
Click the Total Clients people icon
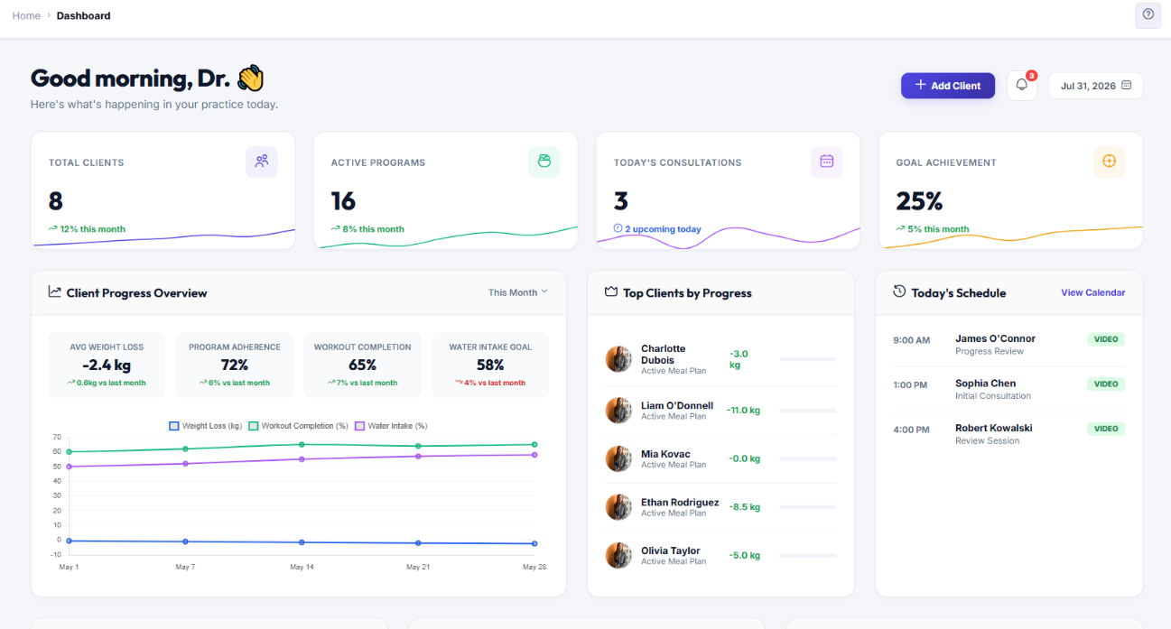pyautogui.click(x=262, y=162)
